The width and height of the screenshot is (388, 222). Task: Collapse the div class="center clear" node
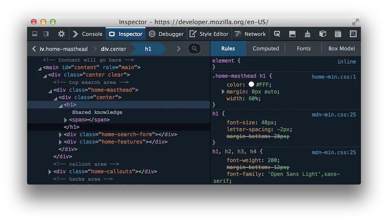[45, 76]
